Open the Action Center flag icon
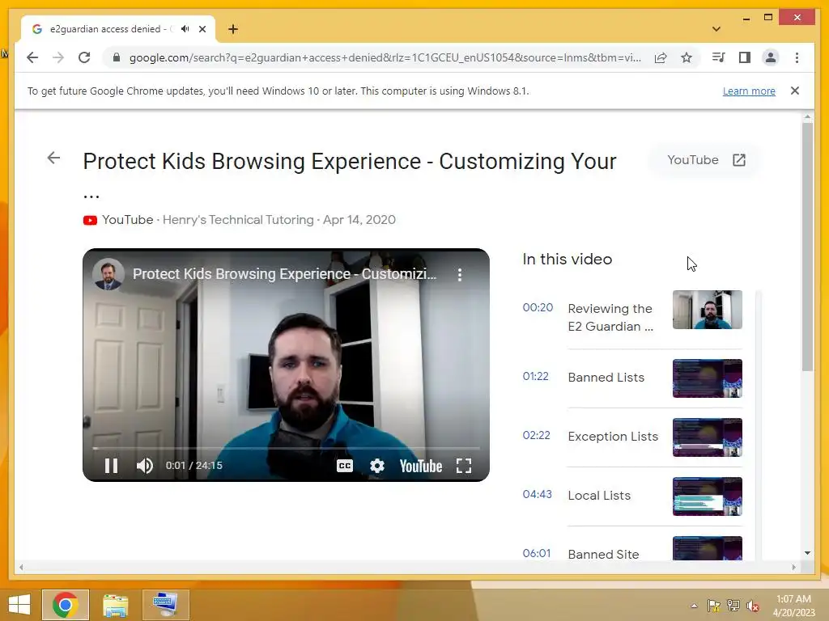 pyautogui.click(x=714, y=606)
